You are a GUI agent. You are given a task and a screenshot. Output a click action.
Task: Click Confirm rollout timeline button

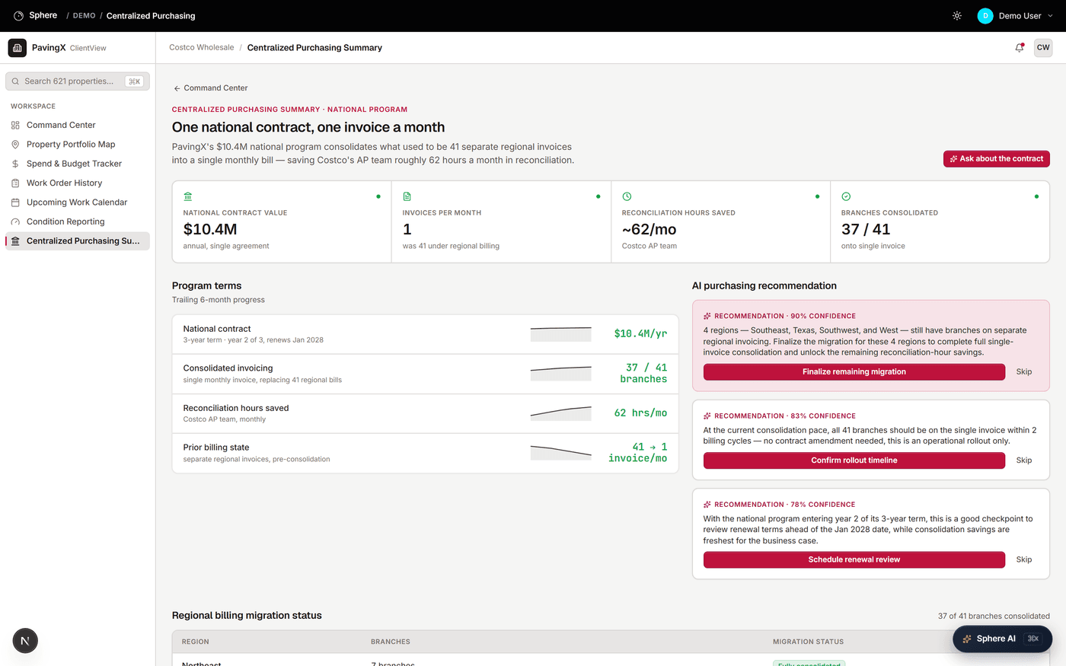(854, 460)
